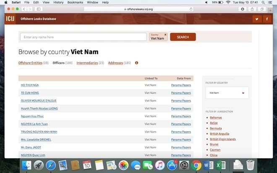
Task: Reload the page in the address bar
Action: point(191,9)
